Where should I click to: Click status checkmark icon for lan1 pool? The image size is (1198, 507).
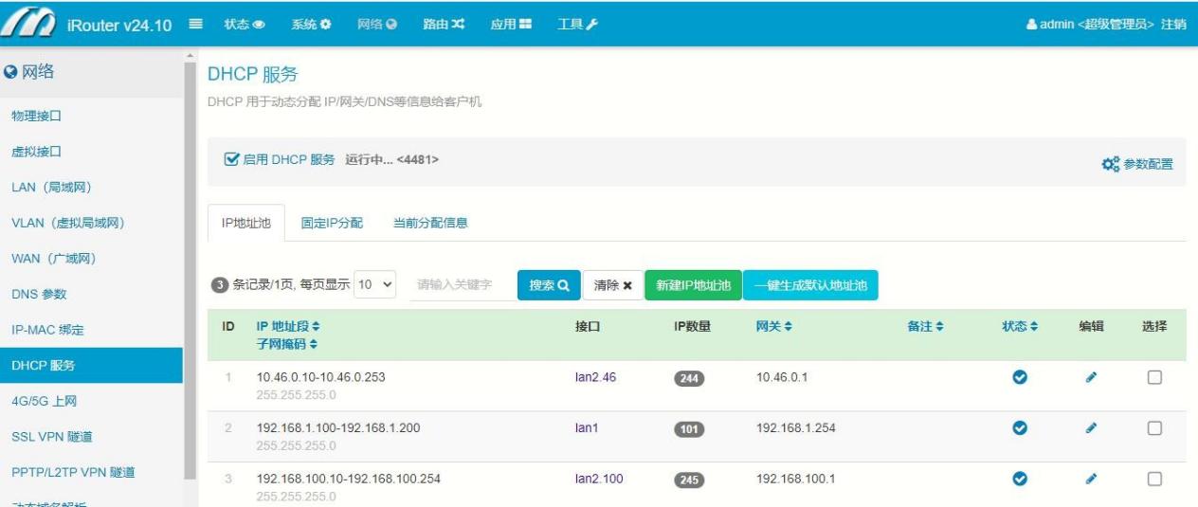click(x=1020, y=428)
